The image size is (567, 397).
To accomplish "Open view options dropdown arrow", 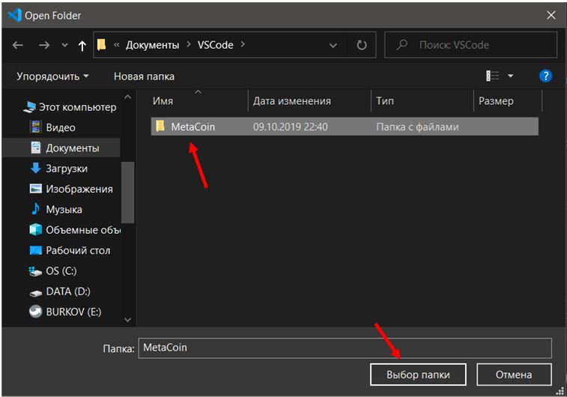I will (x=511, y=76).
